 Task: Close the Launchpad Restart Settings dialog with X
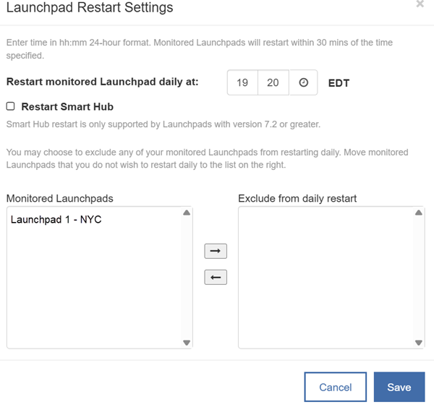click(420, 4)
